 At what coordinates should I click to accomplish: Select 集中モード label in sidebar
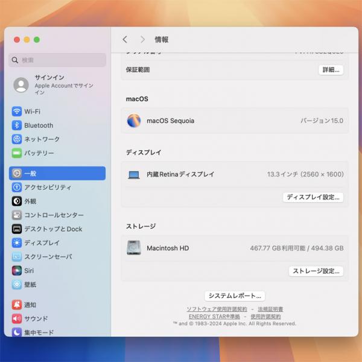[x=39, y=332]
